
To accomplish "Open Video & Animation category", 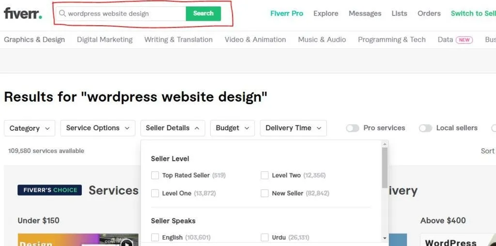I will pyautogui.click(x=255, y=40).
